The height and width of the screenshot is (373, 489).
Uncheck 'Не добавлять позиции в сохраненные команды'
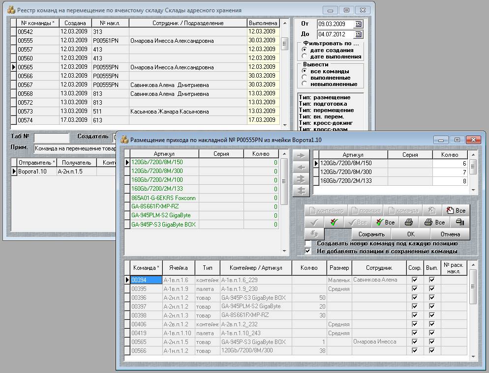click(308, 251)
